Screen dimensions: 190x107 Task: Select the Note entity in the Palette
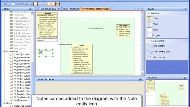coord(156,30)
